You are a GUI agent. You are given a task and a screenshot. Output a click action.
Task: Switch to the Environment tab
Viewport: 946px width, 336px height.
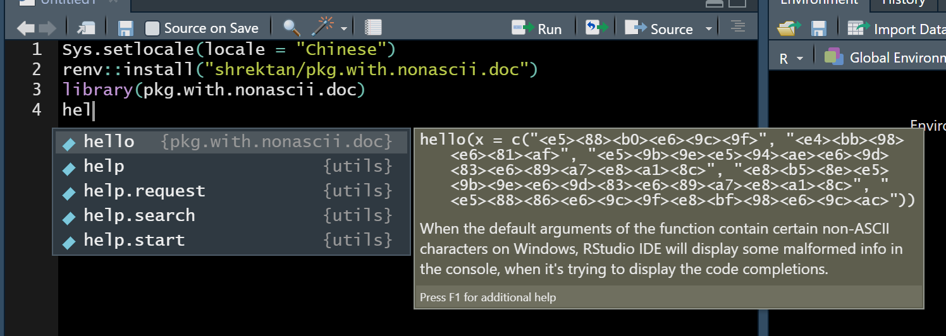click(x=818, y=3)
